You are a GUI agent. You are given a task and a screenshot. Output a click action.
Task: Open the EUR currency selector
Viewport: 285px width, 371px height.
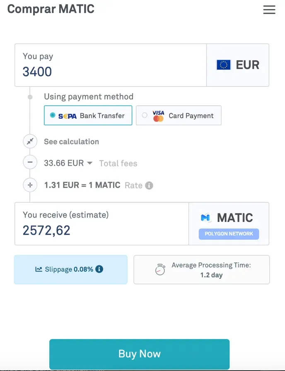(238, 65)
